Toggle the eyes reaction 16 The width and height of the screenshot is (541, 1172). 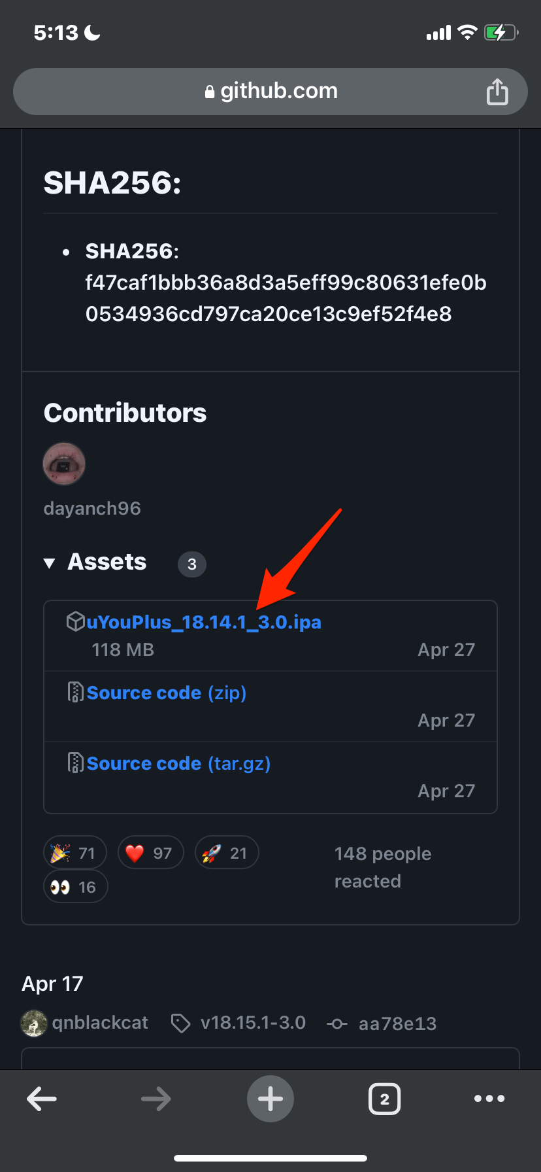pyautogui.click(x=76, y=887)
